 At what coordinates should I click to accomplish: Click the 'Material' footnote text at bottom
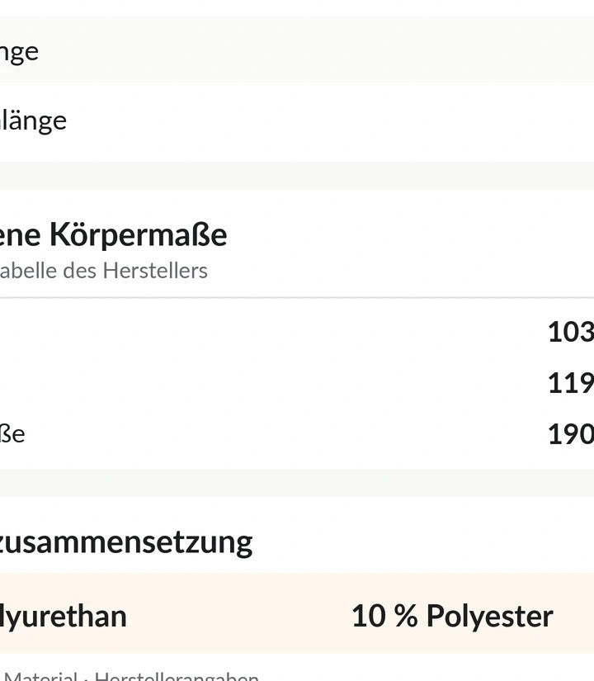[40, 677]
